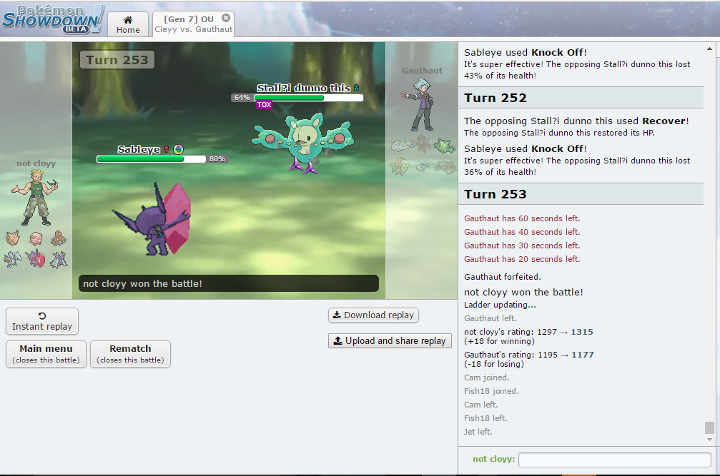Click the 'Gauthaut forfeited.' log line

pyautogui.click(x=503, y=277)
